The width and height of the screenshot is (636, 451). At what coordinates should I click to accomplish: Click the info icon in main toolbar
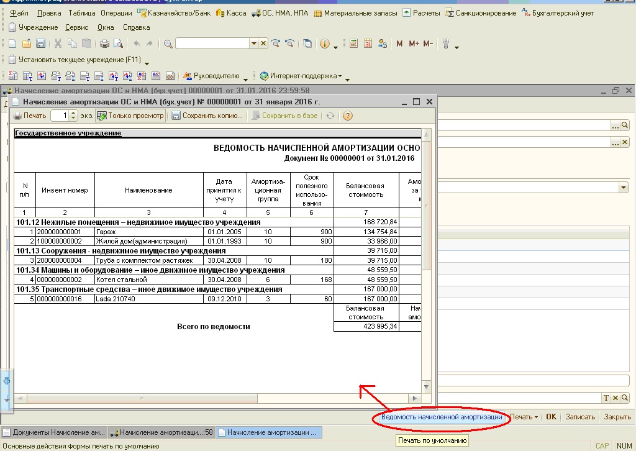(324, 43)
